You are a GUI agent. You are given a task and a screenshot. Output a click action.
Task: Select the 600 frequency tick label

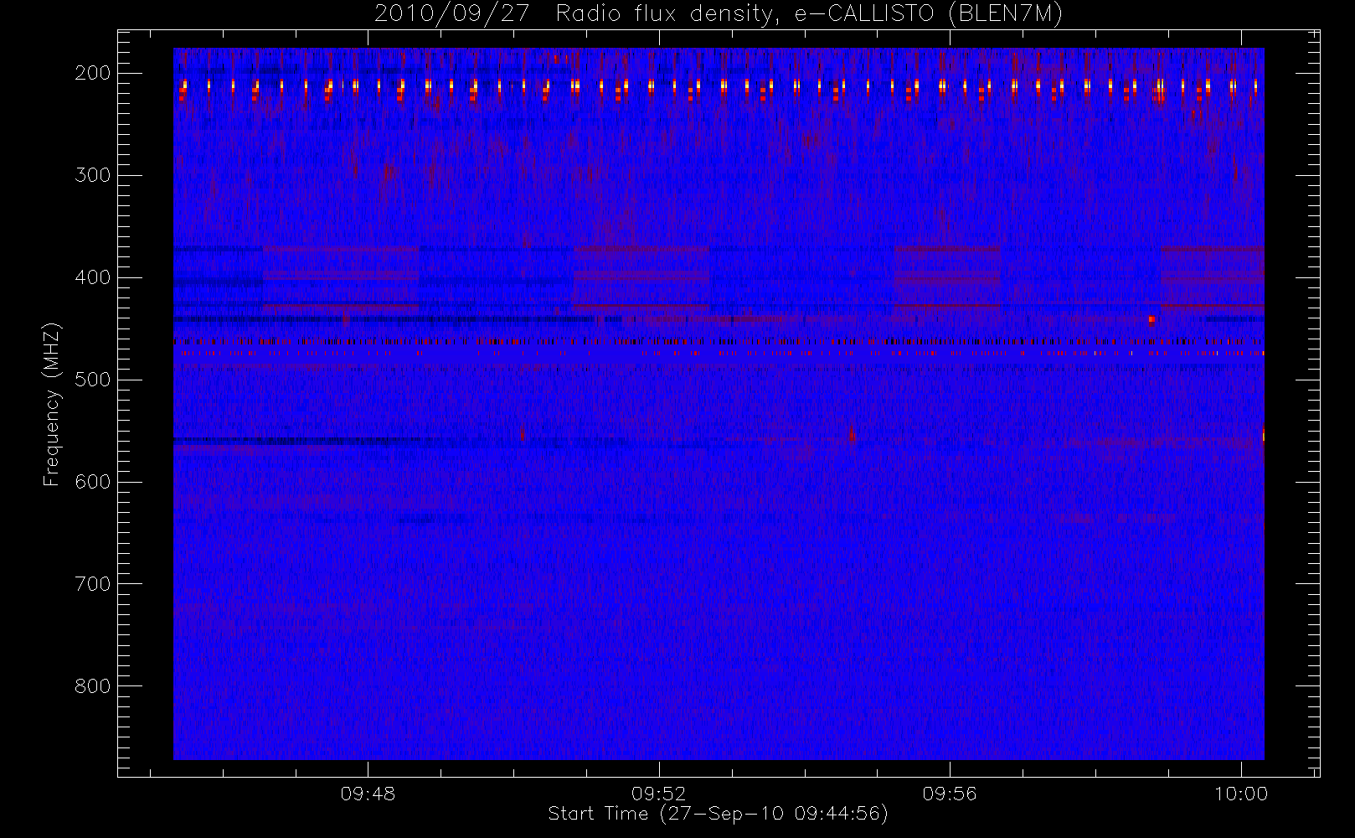pyautogui.click(x=93, y=482)
